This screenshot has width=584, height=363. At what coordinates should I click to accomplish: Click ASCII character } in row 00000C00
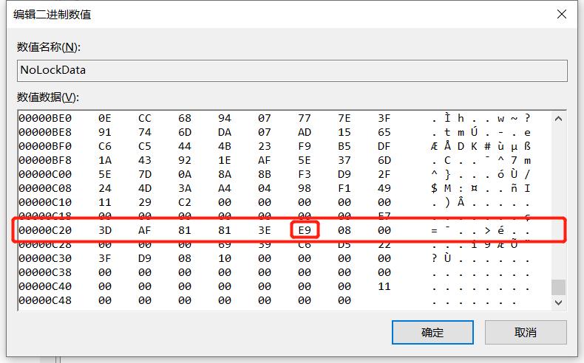(447, 174)
